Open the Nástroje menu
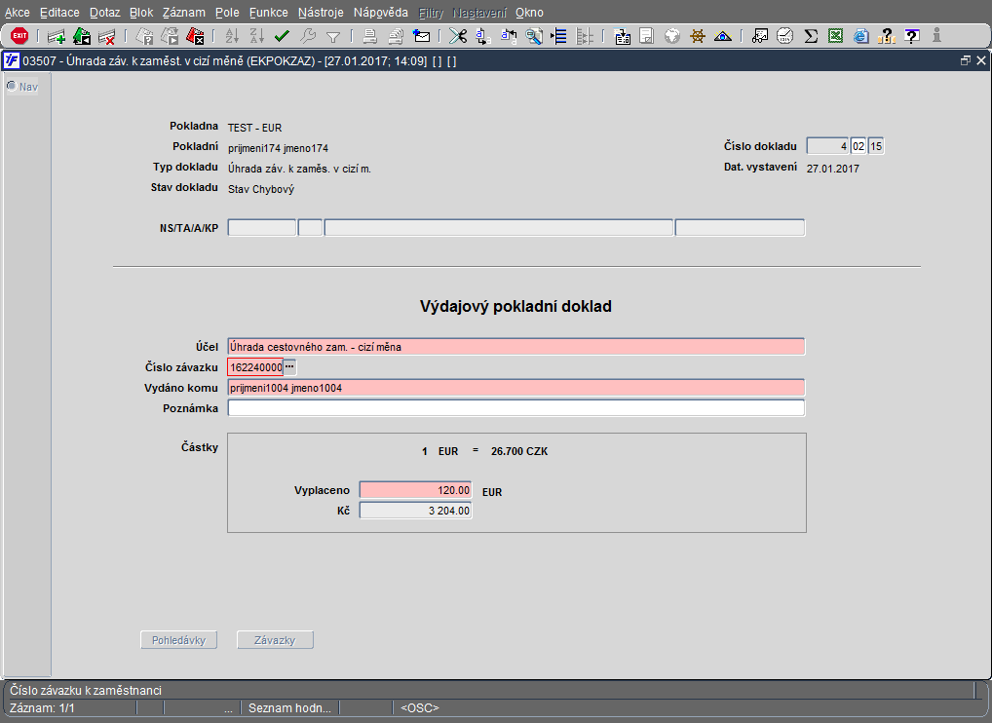Viewport: 992px width, 723px height. (x=321, y=12)
